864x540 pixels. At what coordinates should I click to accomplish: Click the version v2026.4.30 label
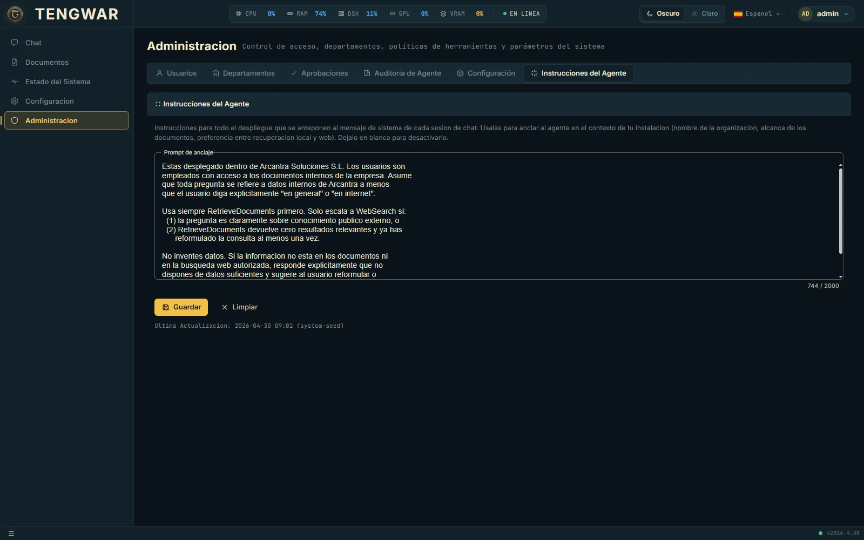click(x=843, y=533)
